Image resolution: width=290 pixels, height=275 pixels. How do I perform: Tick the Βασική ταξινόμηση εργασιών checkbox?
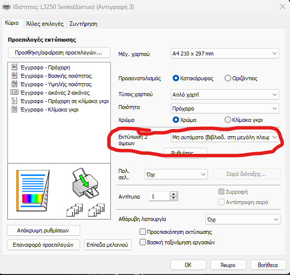[143, 242]
